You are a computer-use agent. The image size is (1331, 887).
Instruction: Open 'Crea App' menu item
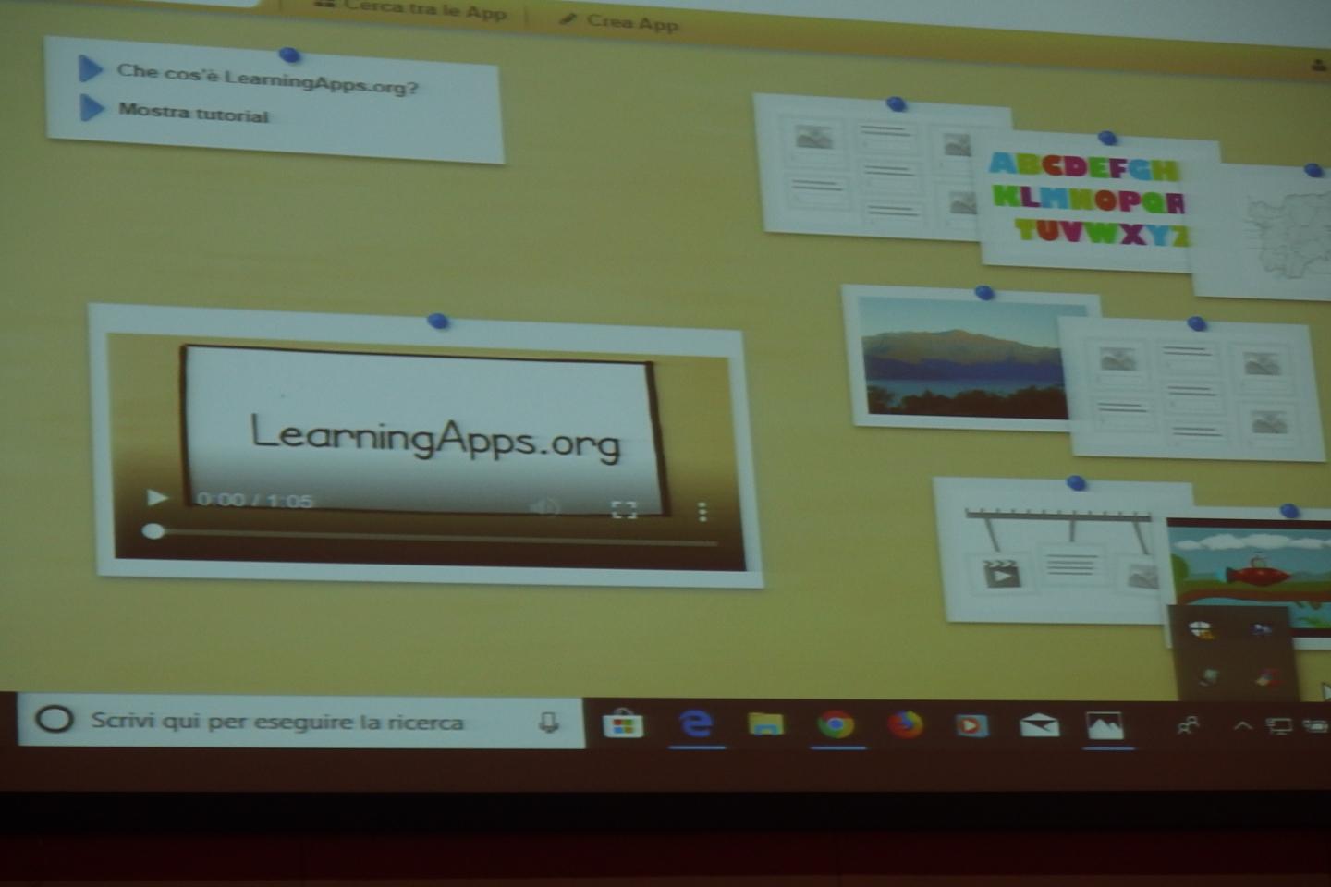(x=632, y=21)
